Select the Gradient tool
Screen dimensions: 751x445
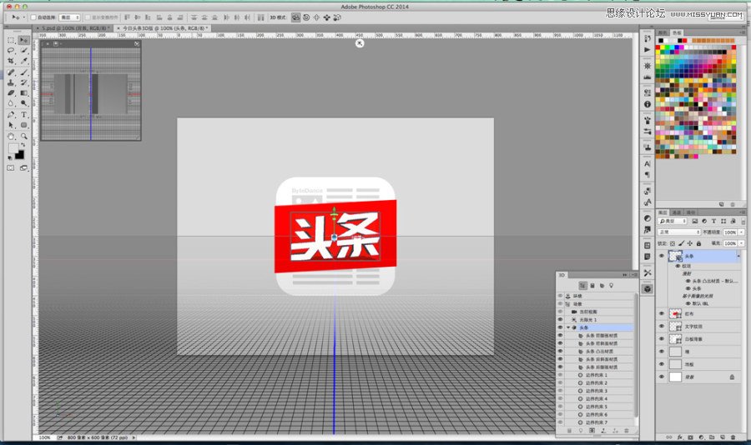click(23, 93)
